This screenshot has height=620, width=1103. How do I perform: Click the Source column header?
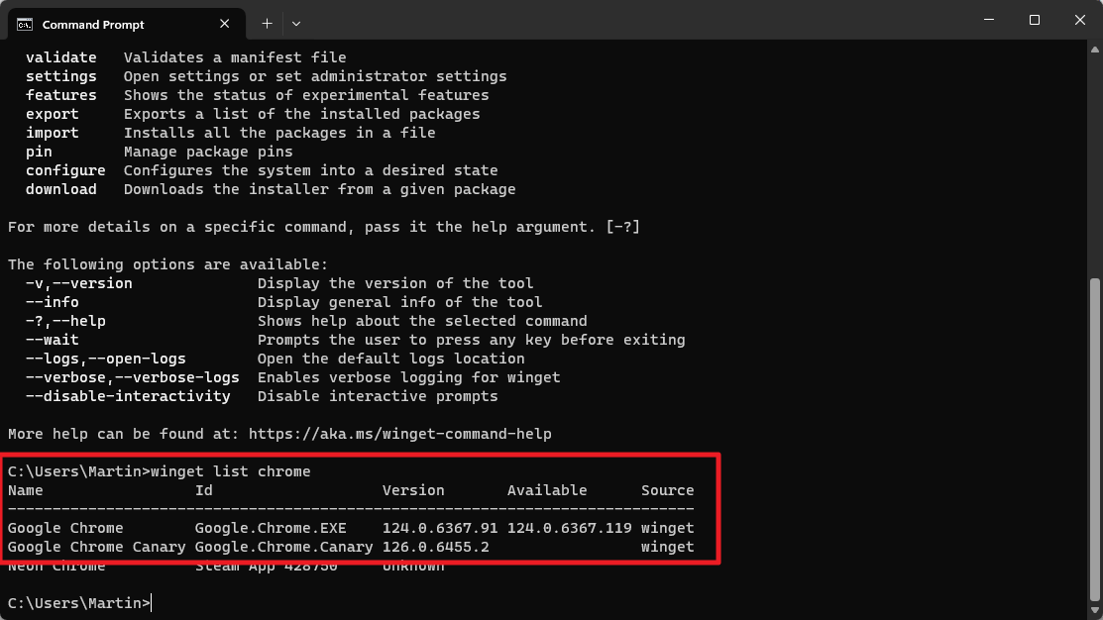(667, 490)
